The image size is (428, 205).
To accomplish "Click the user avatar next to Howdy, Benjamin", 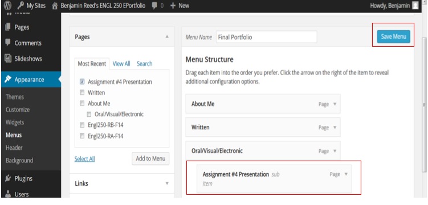I will tap(415, 6).
